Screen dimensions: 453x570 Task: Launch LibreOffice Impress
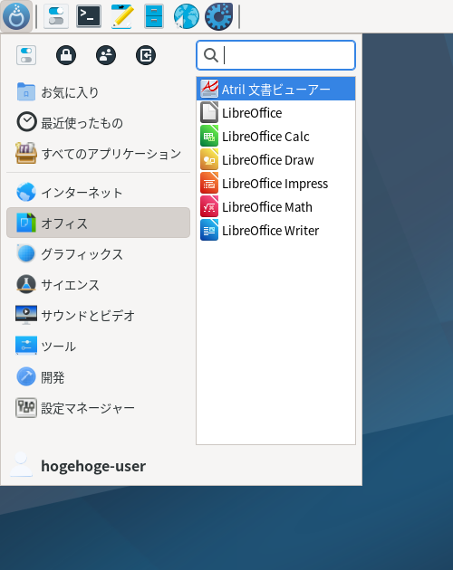(276, 183)
